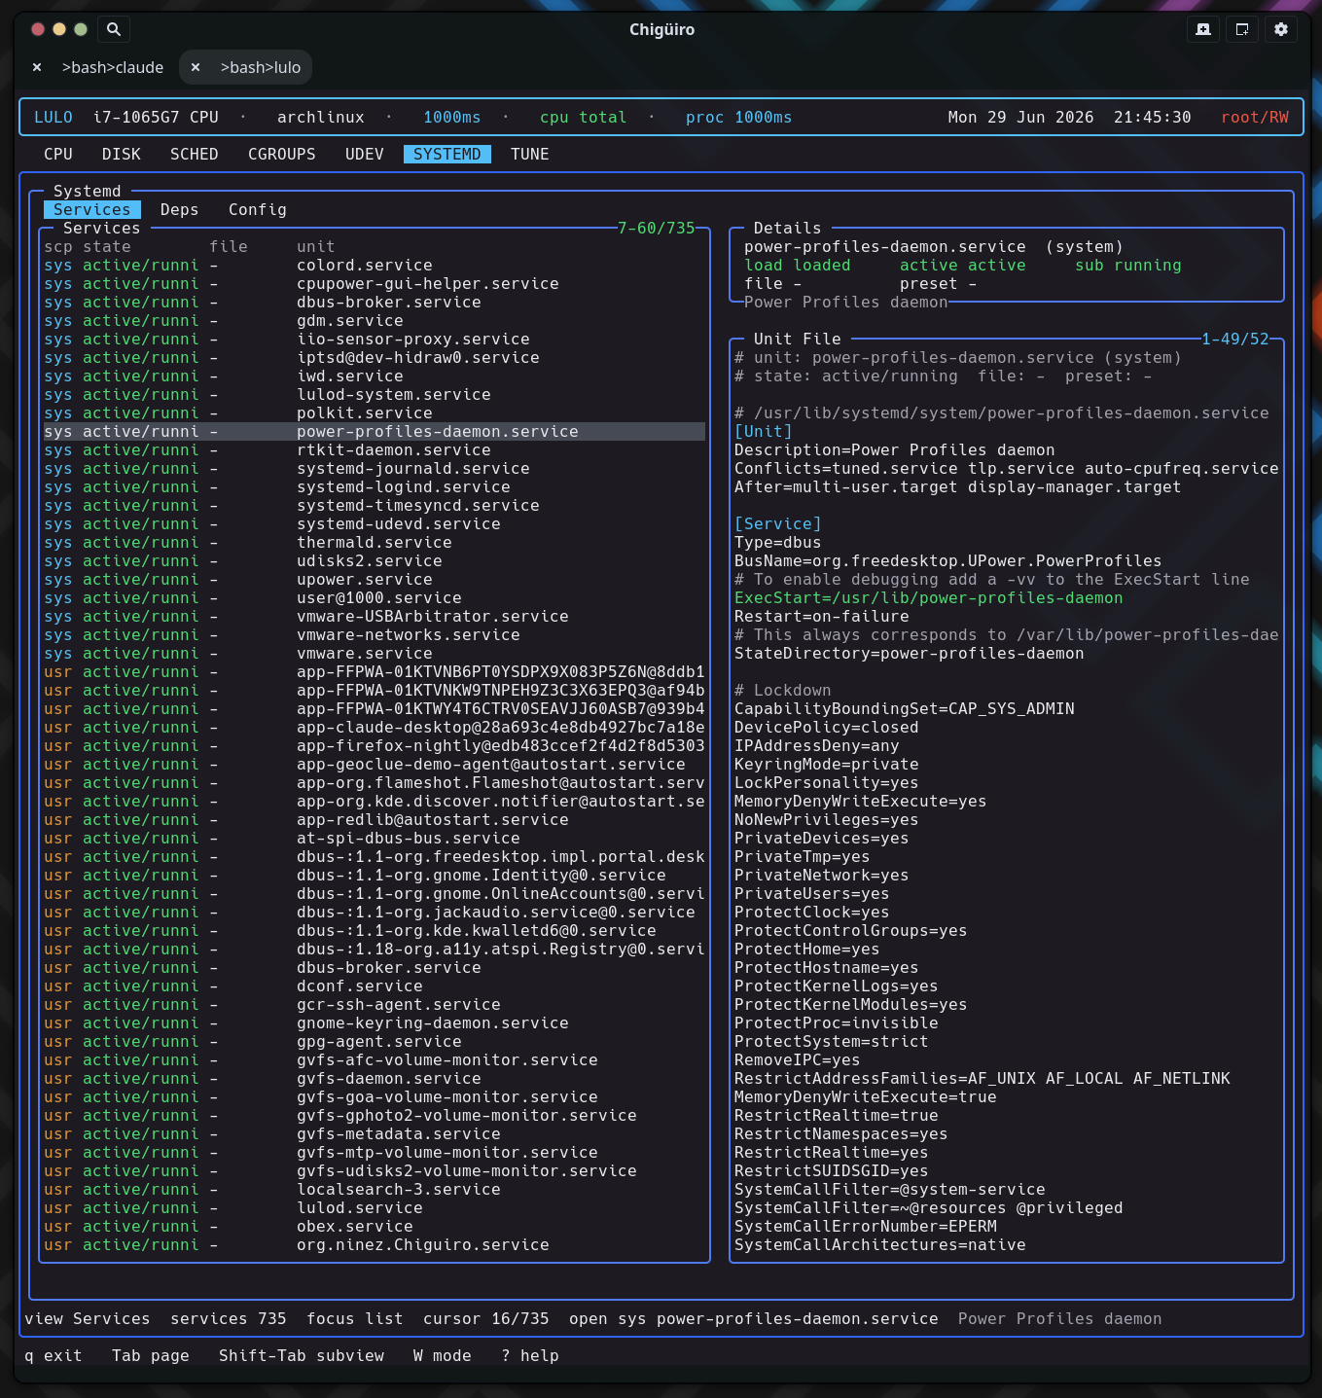Click the '? help' footer hint
This screenshot has height=1398, width=1322.
coord(530,1355)
